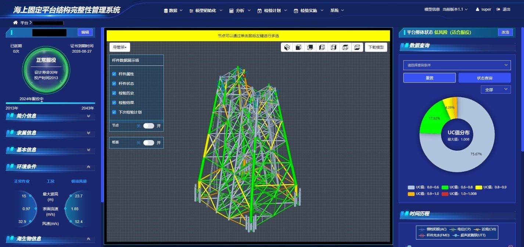Select back-face view cube icon
Image resolution: width=524 pixels, height=247 pixels.
(x=311, y=47)
